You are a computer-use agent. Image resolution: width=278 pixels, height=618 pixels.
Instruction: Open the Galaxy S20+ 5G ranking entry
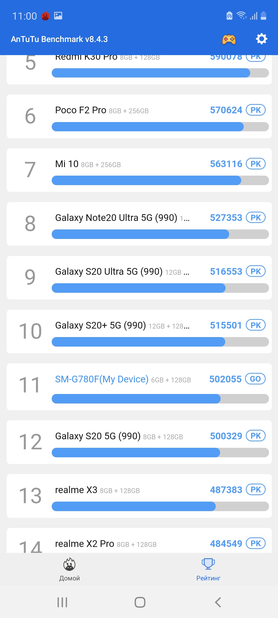tap(139, 331)
